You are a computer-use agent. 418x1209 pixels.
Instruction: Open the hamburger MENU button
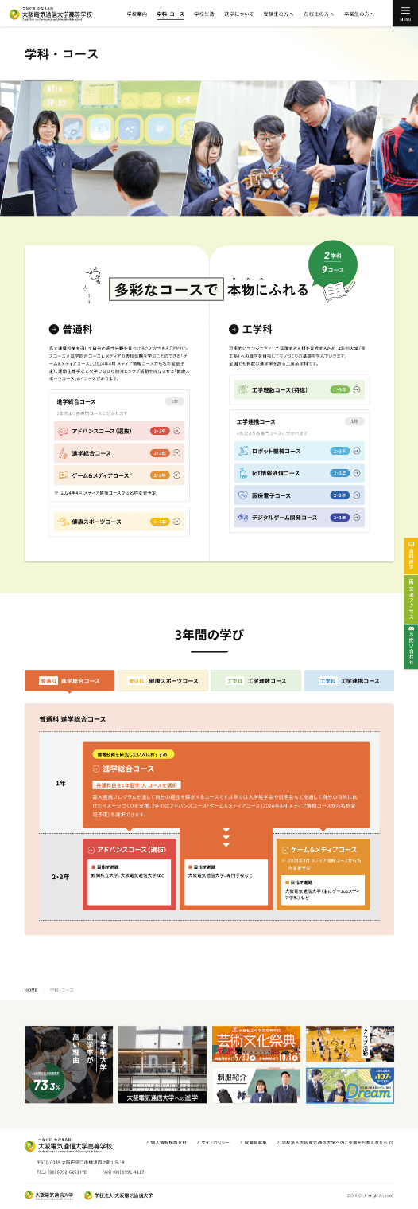(x=405, y=13)
